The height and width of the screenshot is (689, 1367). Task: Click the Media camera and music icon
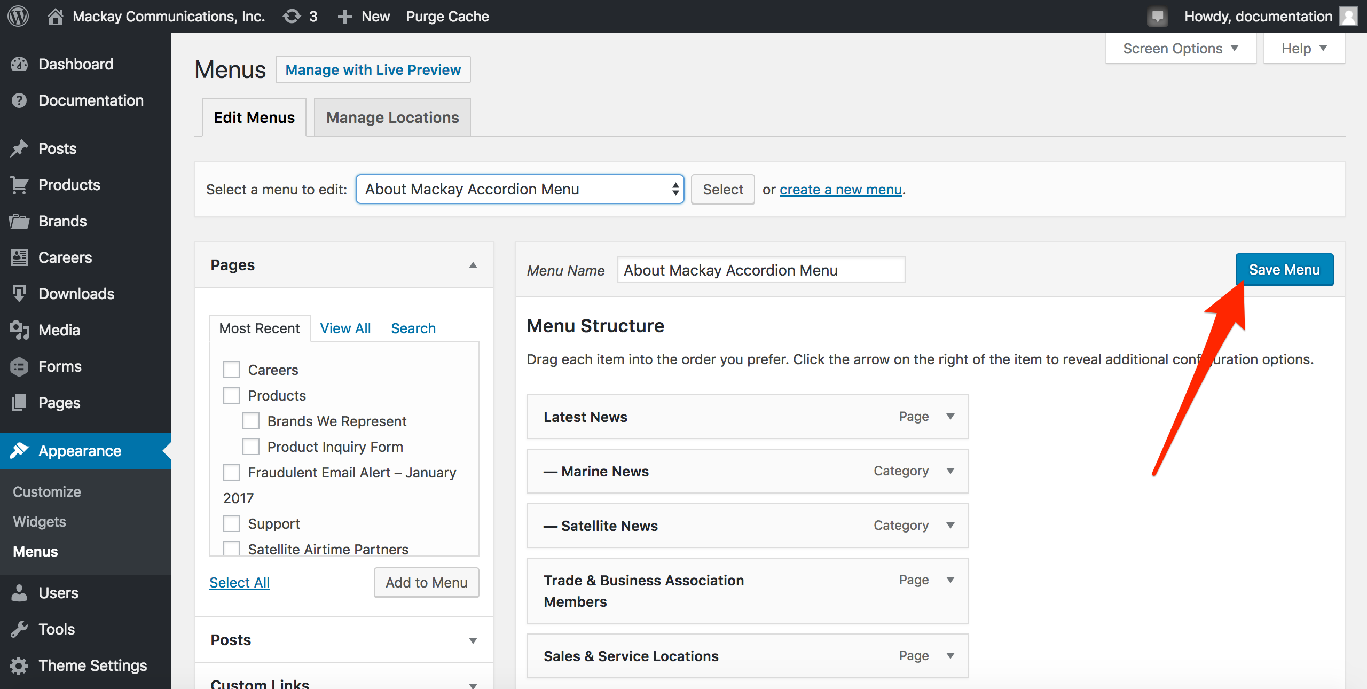click(x=19, y=330)
